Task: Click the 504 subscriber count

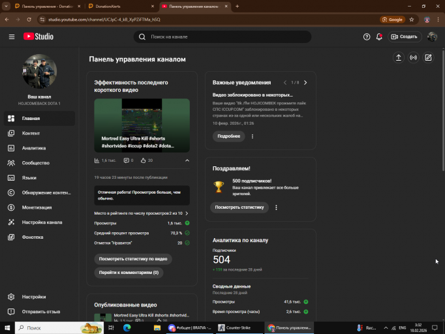Action: pos(221,260)
